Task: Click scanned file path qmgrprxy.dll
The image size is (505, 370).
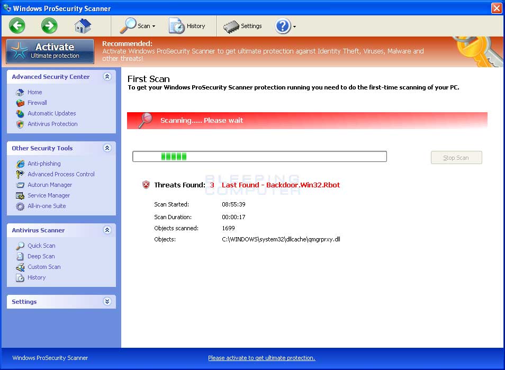Action: (x=281, y=239)
